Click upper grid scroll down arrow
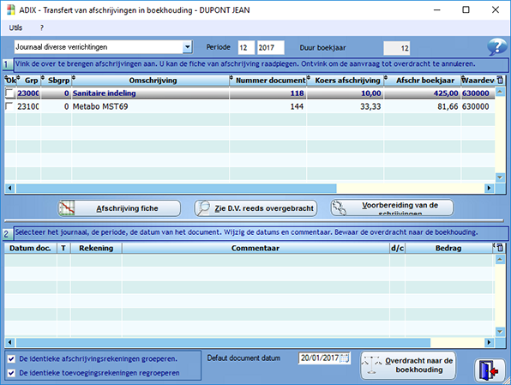 point(500,177)
